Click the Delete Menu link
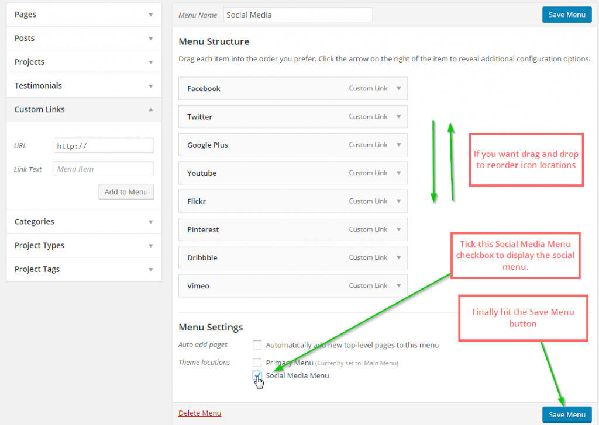The image size is (599, 425). [199, 413]
